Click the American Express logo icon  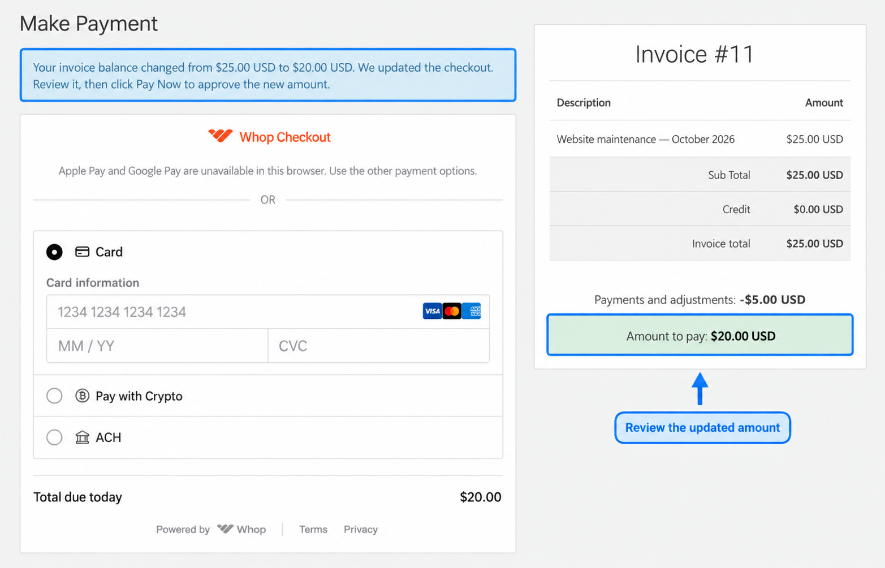click(472, 311)
